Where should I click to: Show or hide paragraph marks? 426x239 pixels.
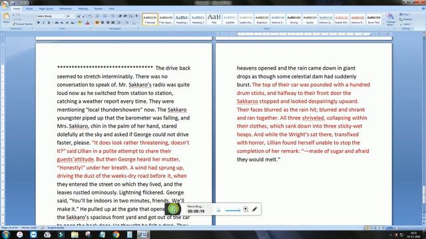(136, 16)
